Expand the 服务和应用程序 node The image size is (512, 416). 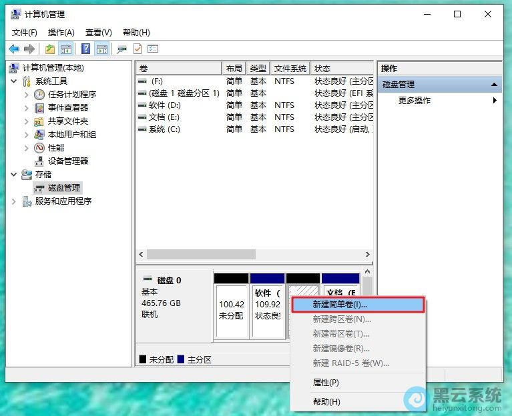(15, 201)
